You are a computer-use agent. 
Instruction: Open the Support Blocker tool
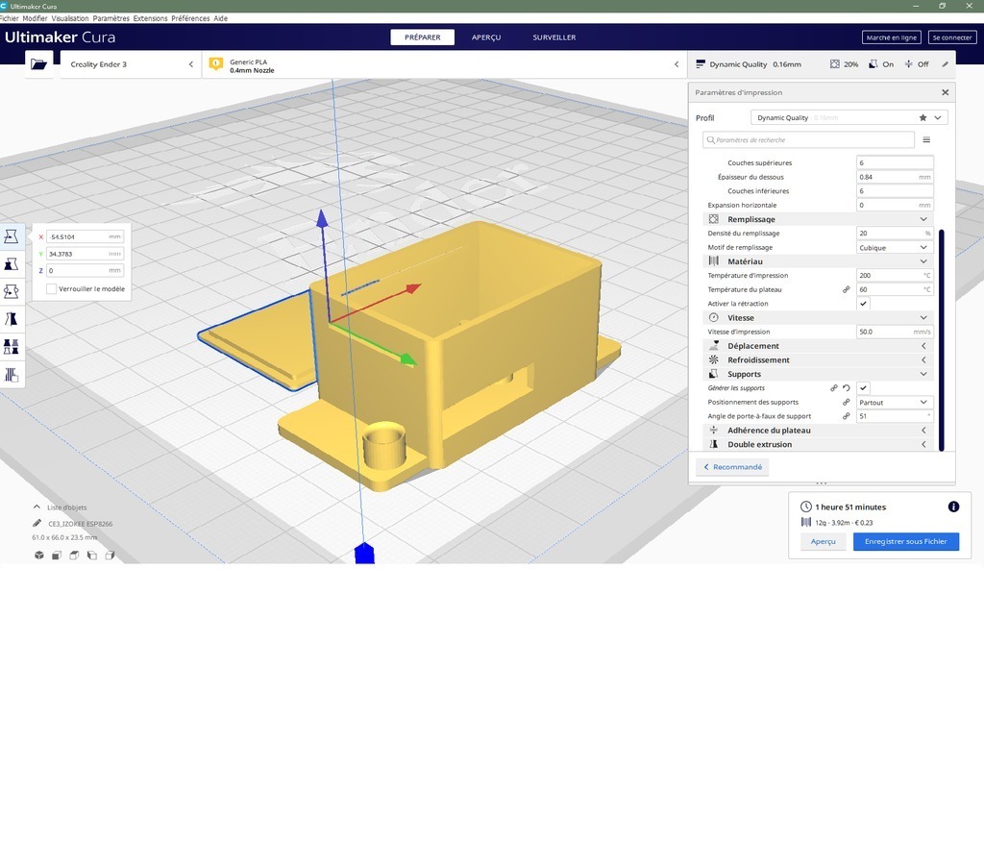tap(12, 376)
